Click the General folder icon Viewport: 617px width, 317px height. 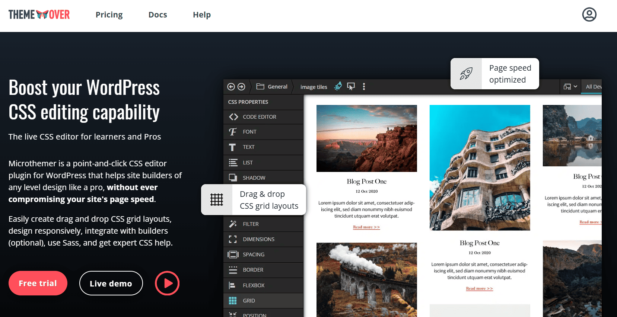(x=260, y=87)
